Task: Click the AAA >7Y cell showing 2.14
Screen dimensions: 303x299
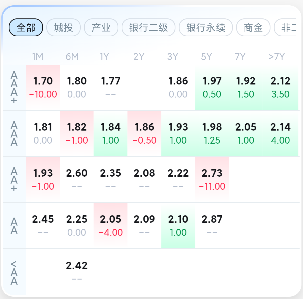Action: tap(280, 133)
